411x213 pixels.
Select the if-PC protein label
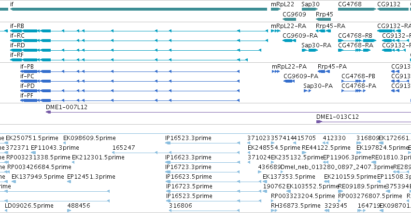point(27,76)
